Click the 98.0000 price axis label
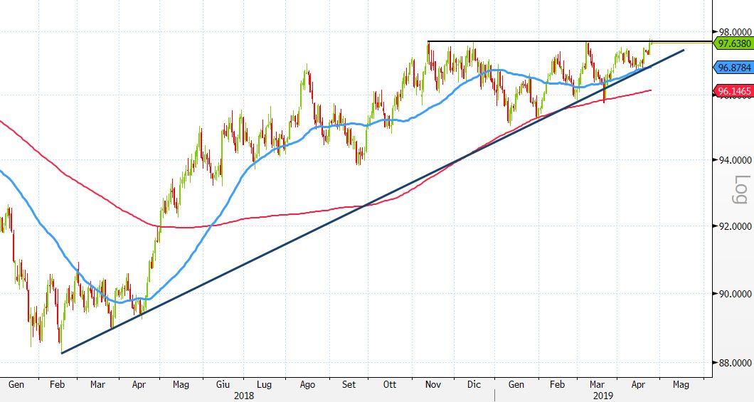 point(735,32)
